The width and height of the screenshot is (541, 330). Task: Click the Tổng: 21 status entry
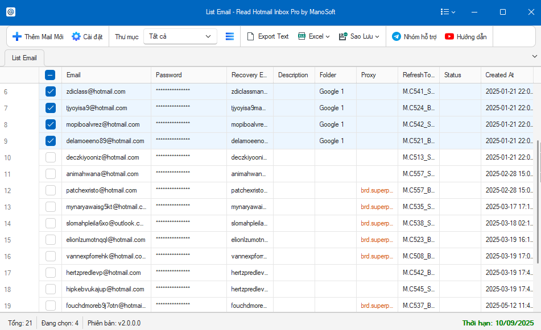pos(20,323)
